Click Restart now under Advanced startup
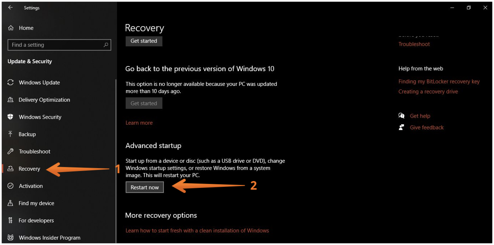 click(144, 187)
